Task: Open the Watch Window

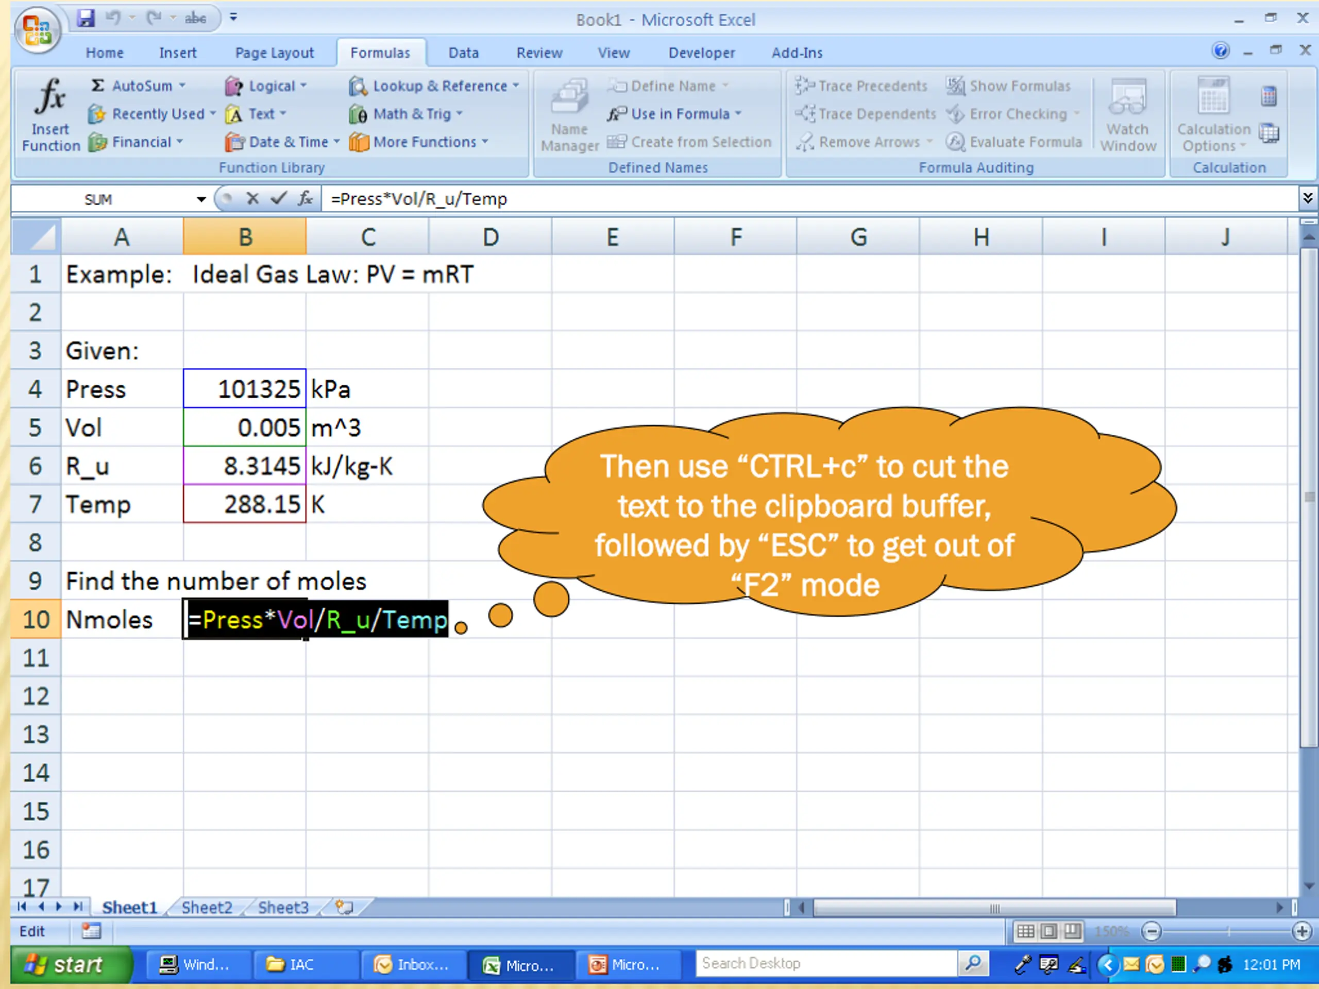Action: [1127, 114]
